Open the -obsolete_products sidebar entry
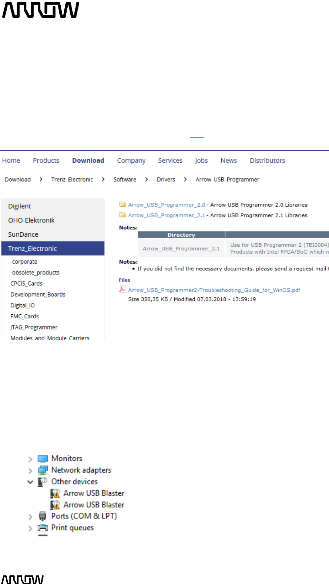The width and height of the screenshot is (329, 585). pos(35,273)
